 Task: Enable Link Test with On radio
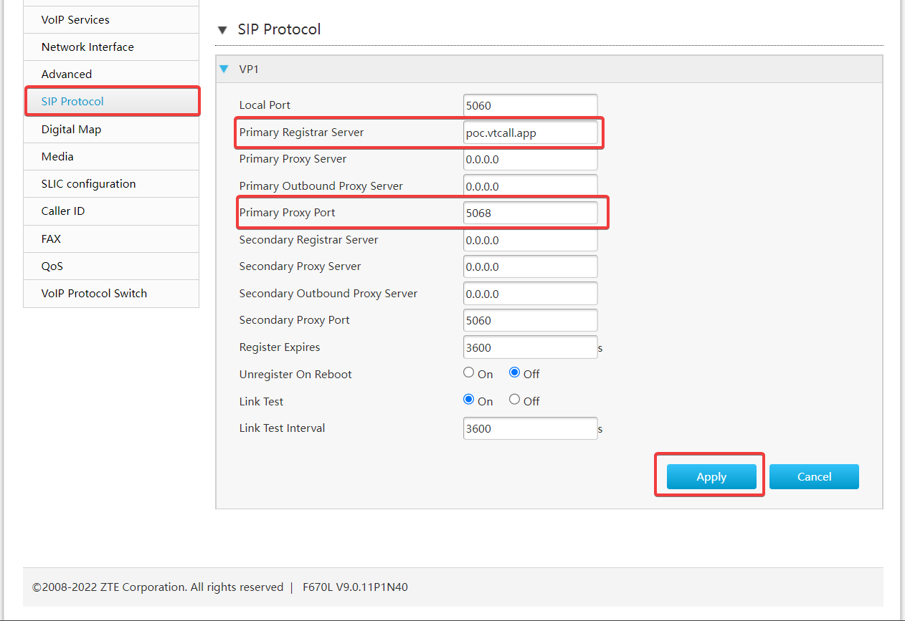(x=469, y=400)
